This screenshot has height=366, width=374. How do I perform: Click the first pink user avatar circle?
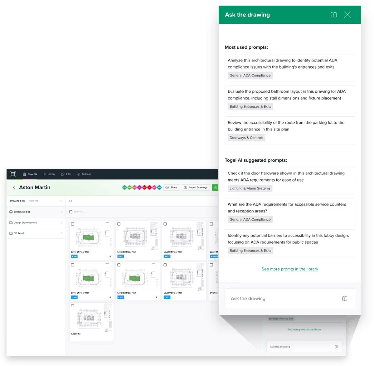click(134, 188)
